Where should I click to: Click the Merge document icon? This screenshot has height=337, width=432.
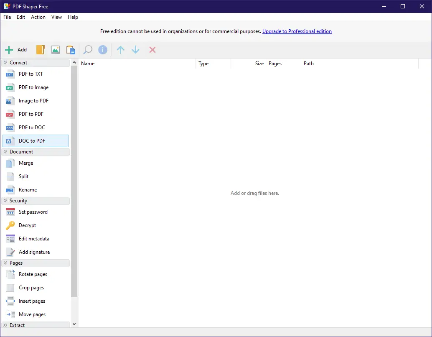[10, 163]
